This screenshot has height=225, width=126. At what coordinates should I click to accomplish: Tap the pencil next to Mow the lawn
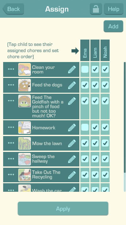(72, 143)
